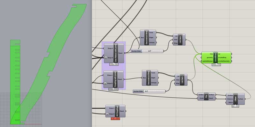Click Brep input of upper Deconstruct Brep
The width and height of the screenshot is (255, 127).
[142, 38]
